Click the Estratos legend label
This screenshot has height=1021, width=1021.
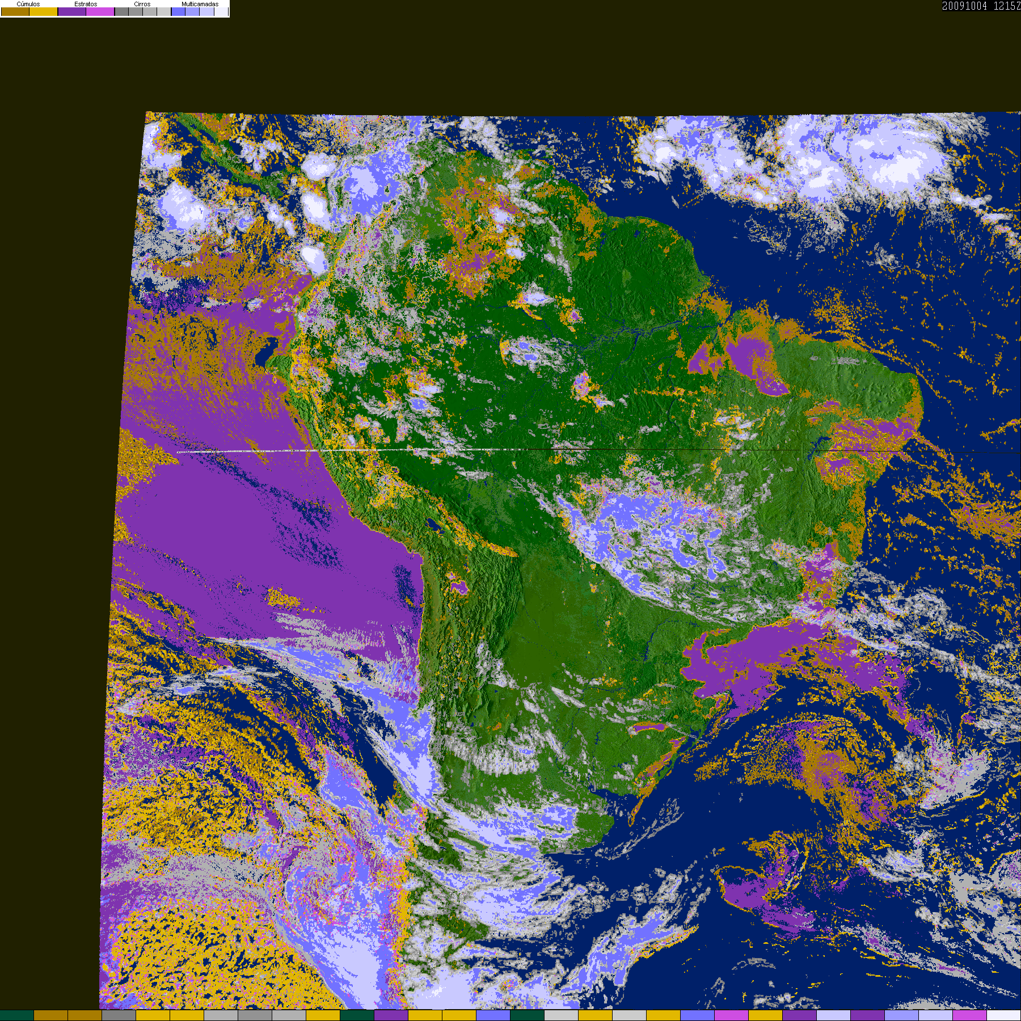click(86, 4)
